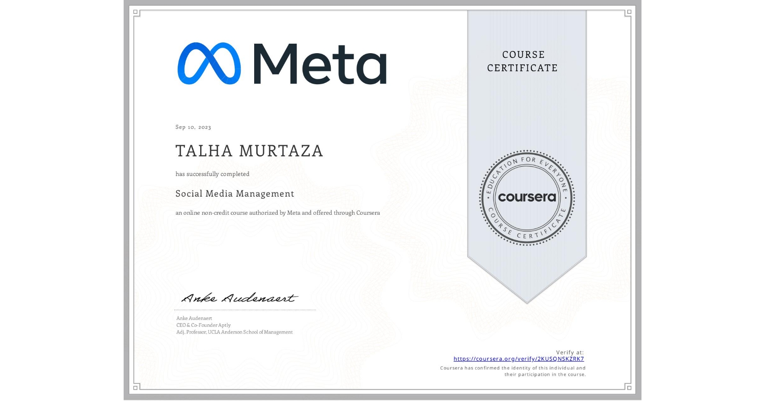Click the Coursera identity confirmation text
The image size is (766, 401).
tap(512, 371)
